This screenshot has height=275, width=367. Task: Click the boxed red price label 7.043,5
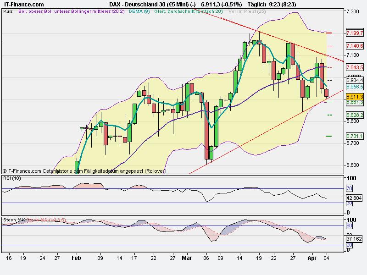click(354, 68)
